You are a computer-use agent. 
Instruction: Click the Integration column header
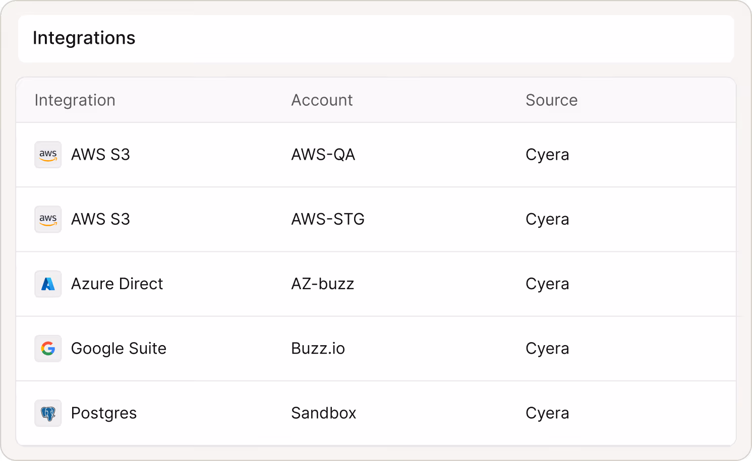pos(75,100)
